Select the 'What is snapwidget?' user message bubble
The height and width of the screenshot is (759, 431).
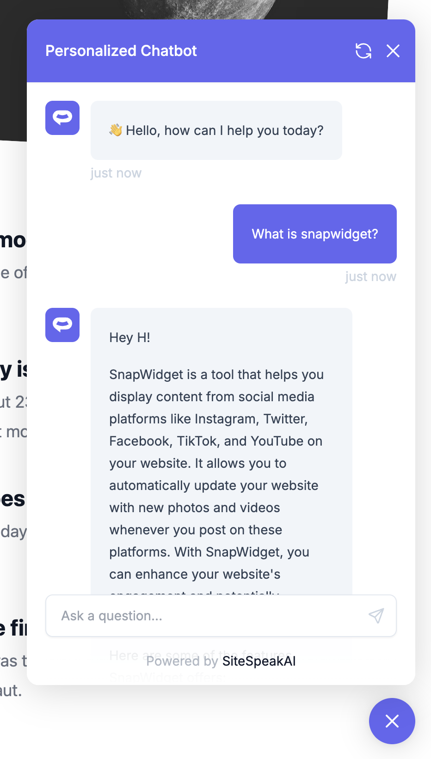pyautogui.click(x=314, y=234)
